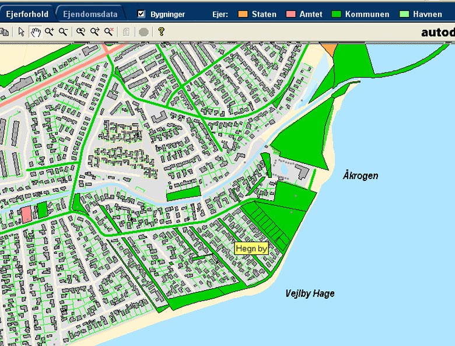This screenshot has height=346, width=455.
Task: Select the arrow pointer tool
Action: click(x=21, y=32)
